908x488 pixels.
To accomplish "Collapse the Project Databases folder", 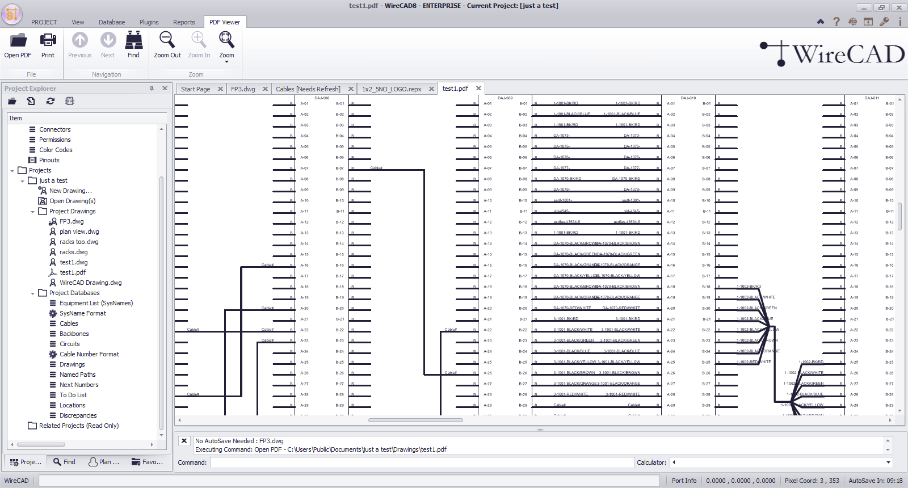I will tap(32, 293).
